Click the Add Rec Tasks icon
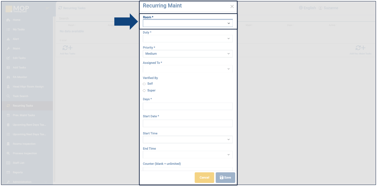 pos(67,49)
